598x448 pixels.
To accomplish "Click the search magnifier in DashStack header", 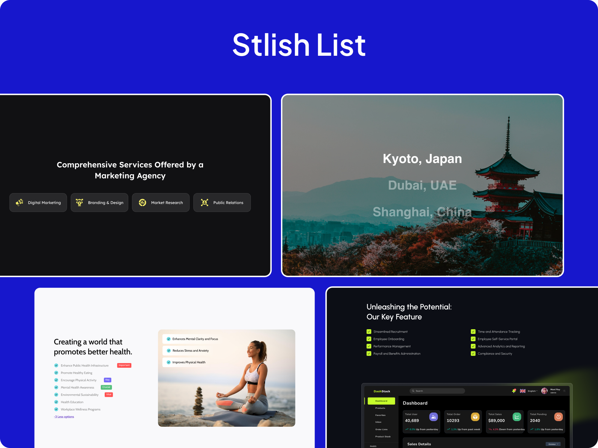I will tap(413, 391).
